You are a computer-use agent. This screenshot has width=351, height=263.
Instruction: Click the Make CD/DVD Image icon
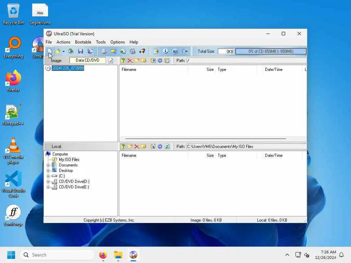(x=104, y=51)
